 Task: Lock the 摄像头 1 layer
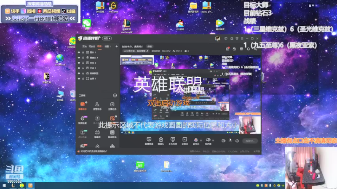(83, 58)
